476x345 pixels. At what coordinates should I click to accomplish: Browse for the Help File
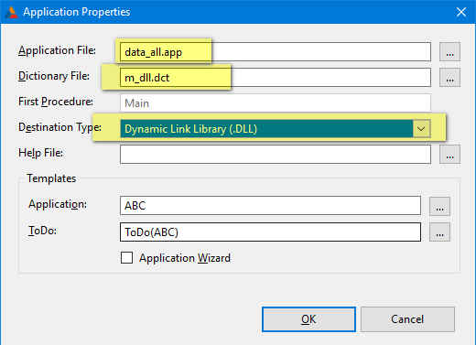click(449, 155)
